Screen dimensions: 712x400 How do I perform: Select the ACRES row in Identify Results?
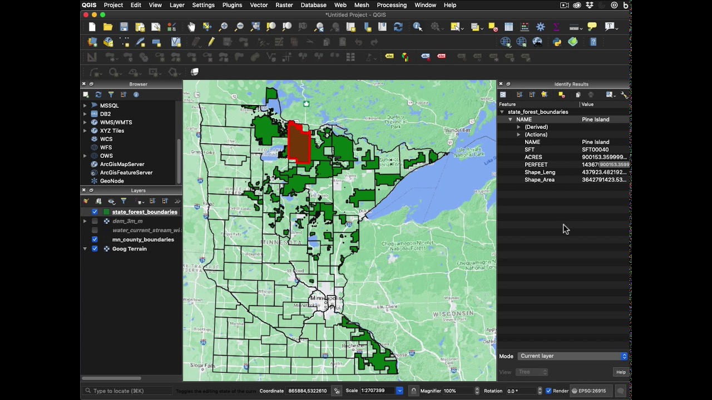point(563,157)
